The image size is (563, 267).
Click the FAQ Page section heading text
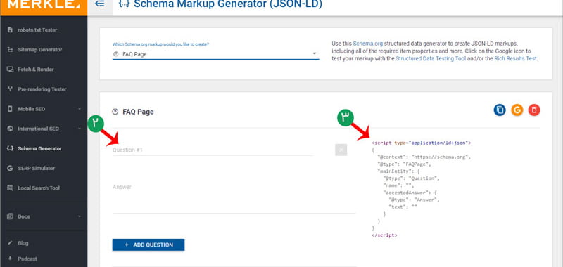(x=138, y=112)
